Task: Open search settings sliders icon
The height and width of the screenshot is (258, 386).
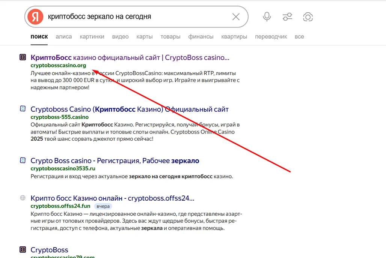Action: point(287,17)
